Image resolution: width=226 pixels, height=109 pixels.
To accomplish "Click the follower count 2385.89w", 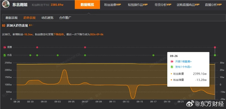I will (x=57, y=5).
